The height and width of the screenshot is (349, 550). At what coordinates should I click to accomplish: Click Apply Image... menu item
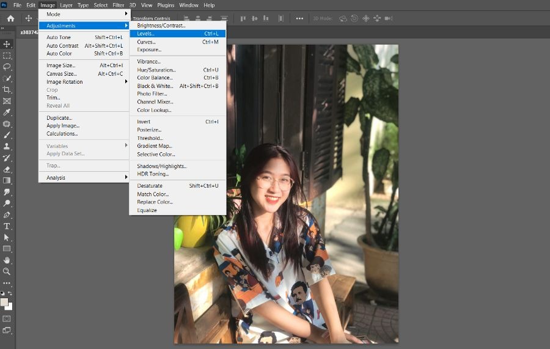(84, 125)
